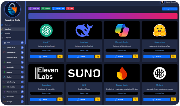This screenshot has width=180, height=106.
Task: Click the Sugerir Ferramenta button
Action: [170, 9]
